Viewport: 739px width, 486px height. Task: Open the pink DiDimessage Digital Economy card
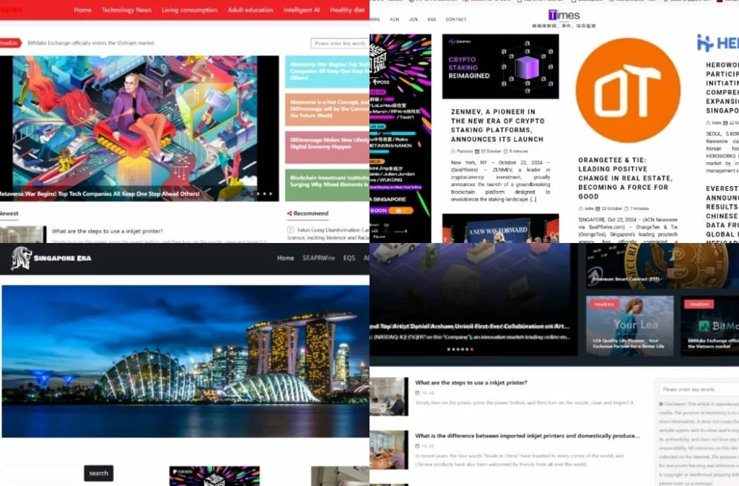coord(327,147)
